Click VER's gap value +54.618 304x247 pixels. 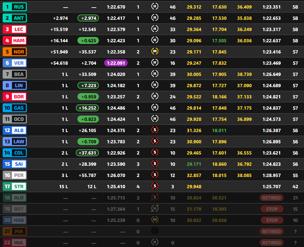tap(59, 63)
